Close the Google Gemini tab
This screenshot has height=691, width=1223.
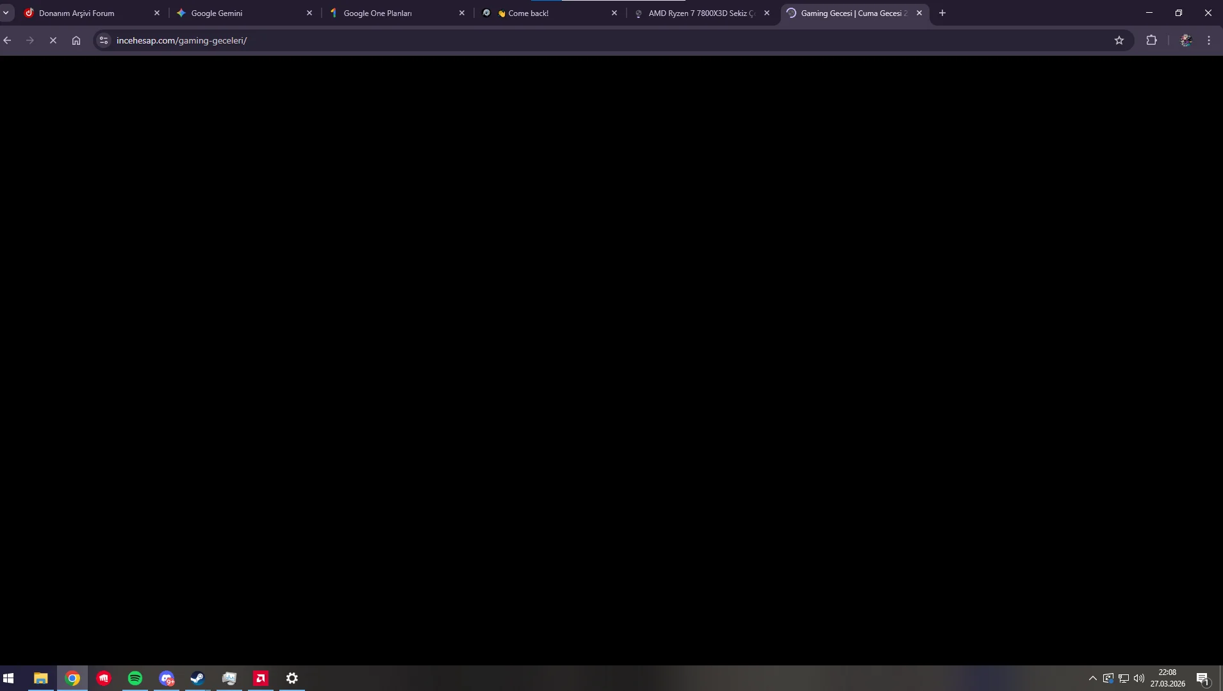pyautogui.click(x=309, y=13)
